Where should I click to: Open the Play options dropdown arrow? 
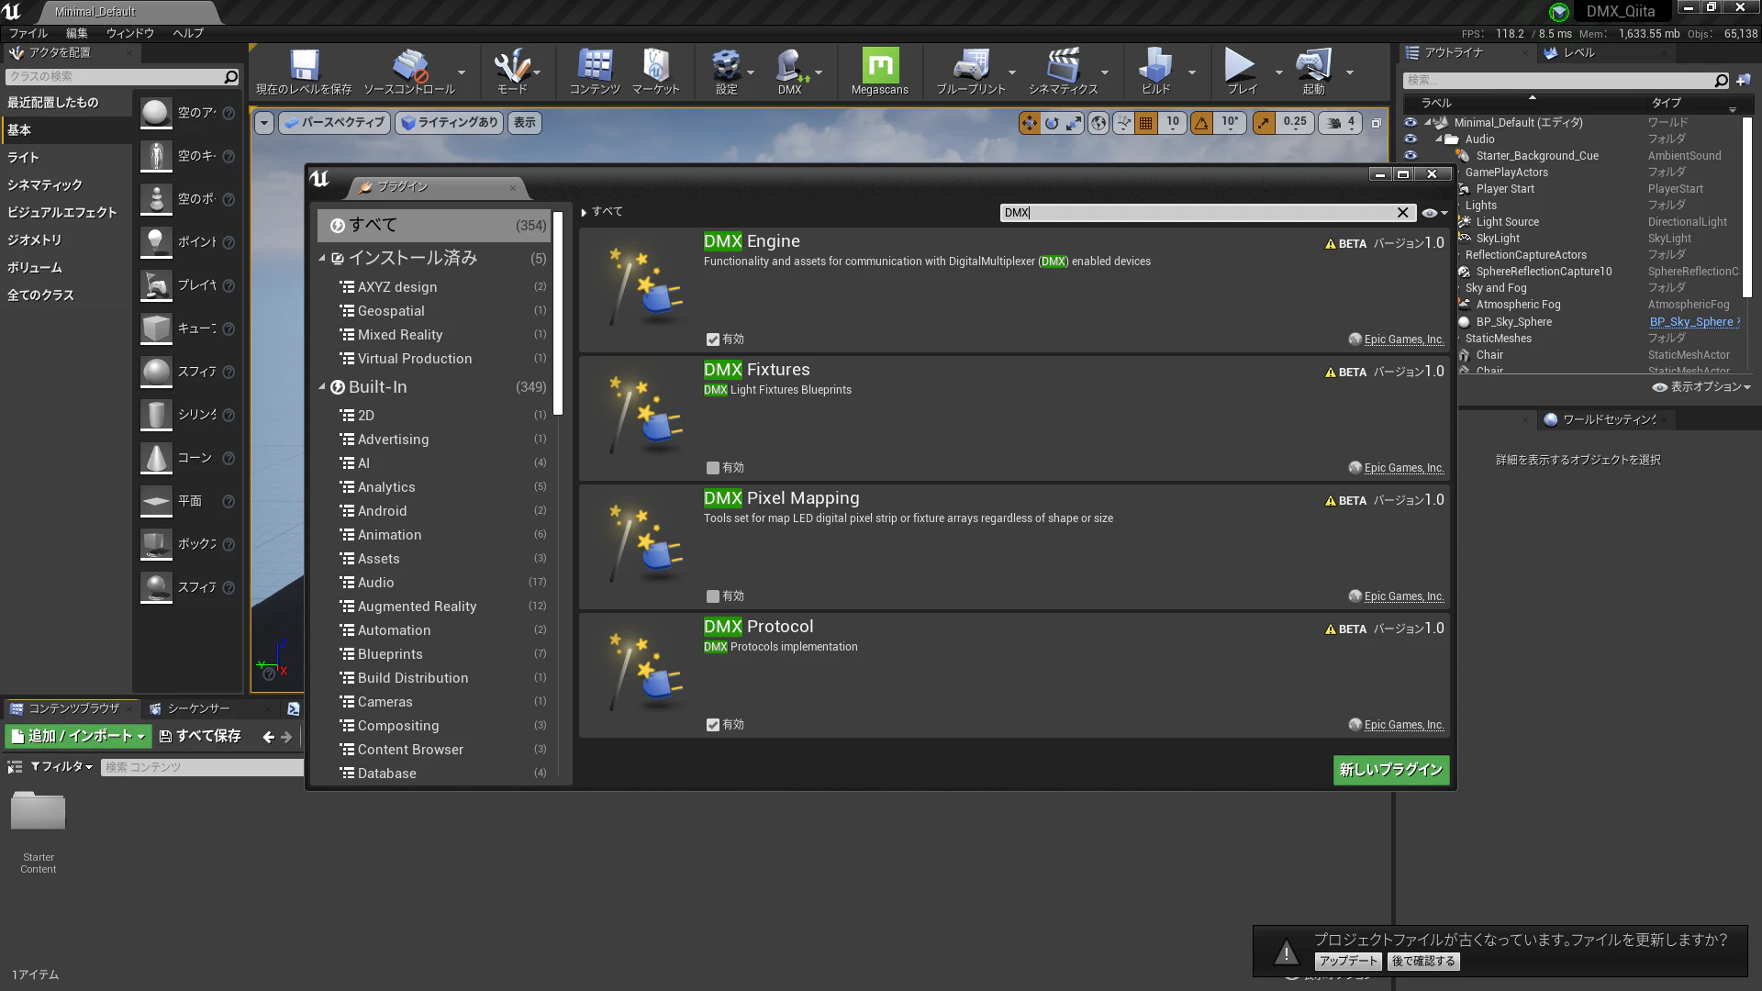[x=1278, y=72]
